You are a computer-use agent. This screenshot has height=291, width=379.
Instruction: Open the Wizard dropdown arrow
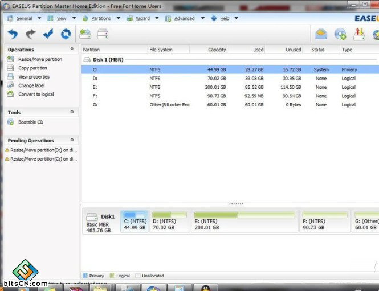click(157, 18)
